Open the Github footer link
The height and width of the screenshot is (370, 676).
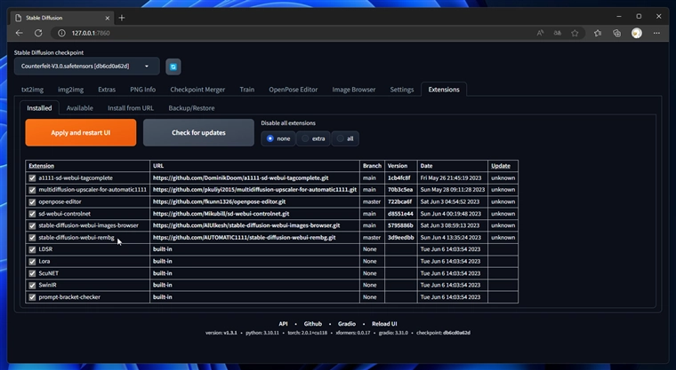tap(312, 324)
